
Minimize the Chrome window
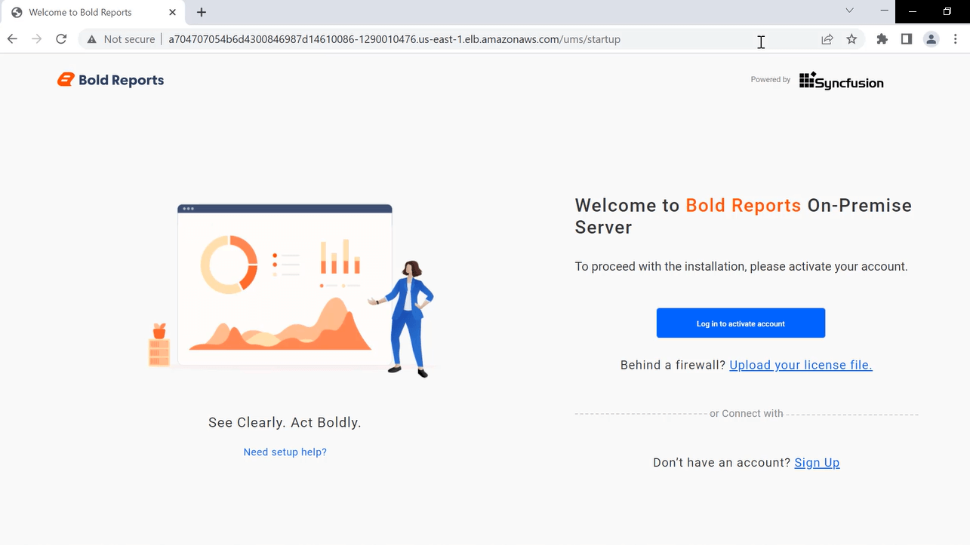pos(884,11)
